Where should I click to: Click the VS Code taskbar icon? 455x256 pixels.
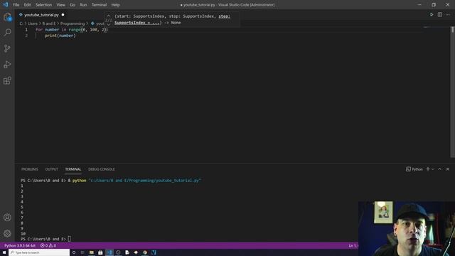click(109, 252)
